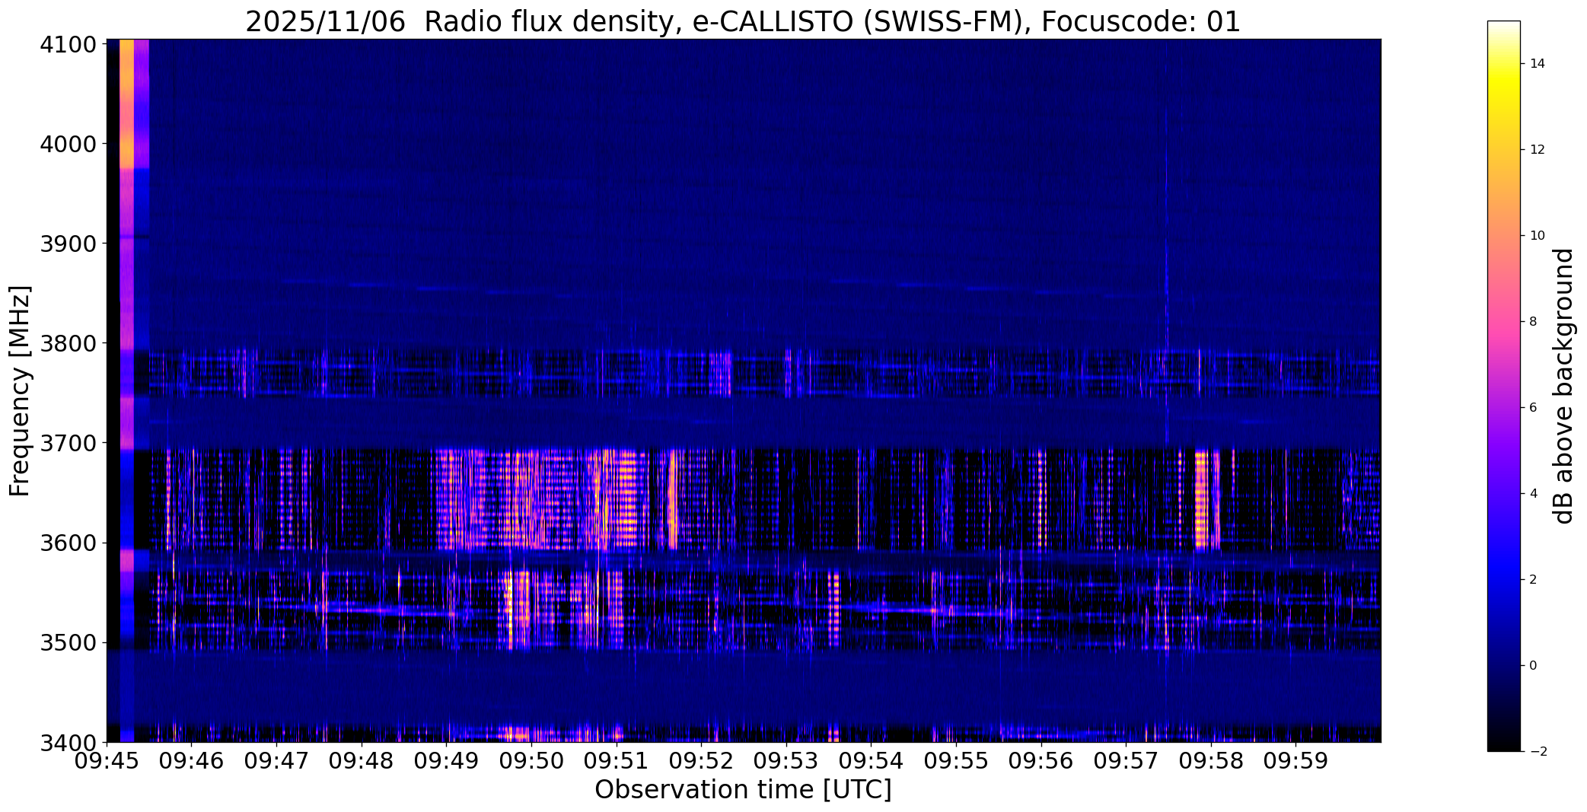
Task: Click the 09:52 time tick label
Action: coord(701,760)
